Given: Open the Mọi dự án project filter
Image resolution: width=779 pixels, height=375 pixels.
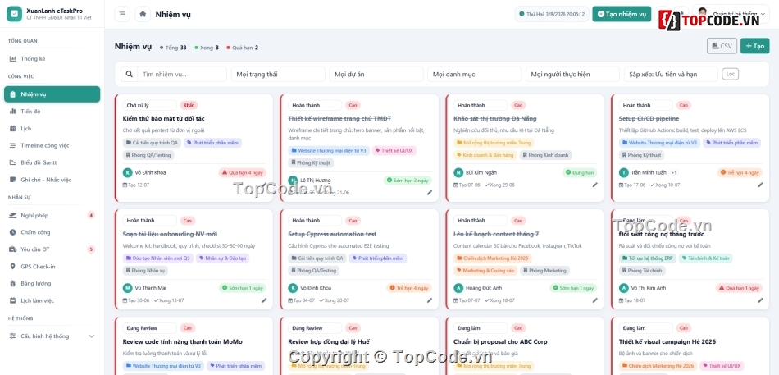Looking at the screenshot, I should pyautogui.click(x=376, y=74).
